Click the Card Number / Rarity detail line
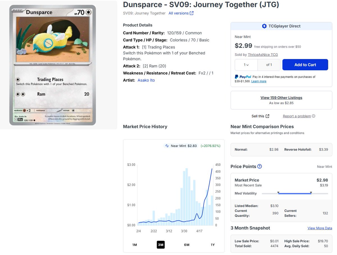 [162, 33]
